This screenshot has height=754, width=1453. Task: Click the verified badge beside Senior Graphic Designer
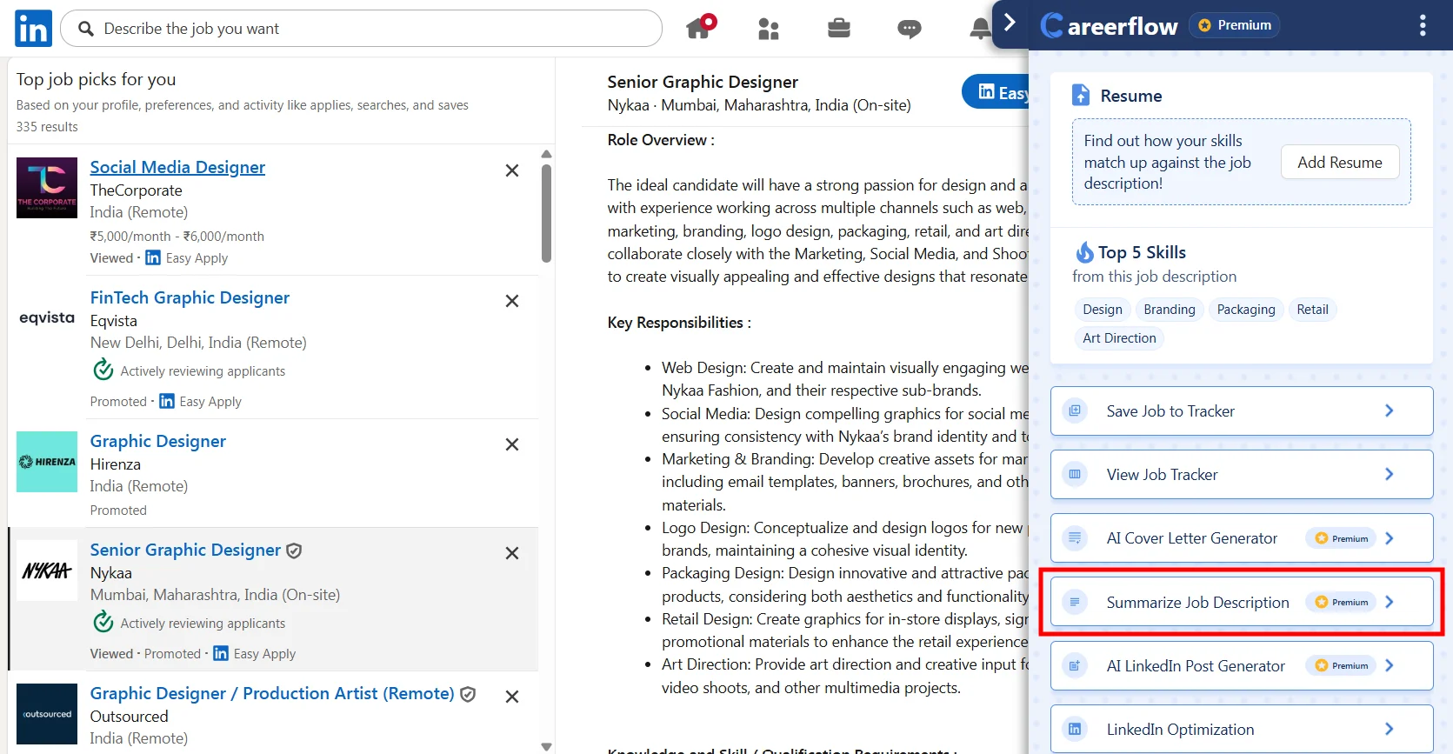294,550
